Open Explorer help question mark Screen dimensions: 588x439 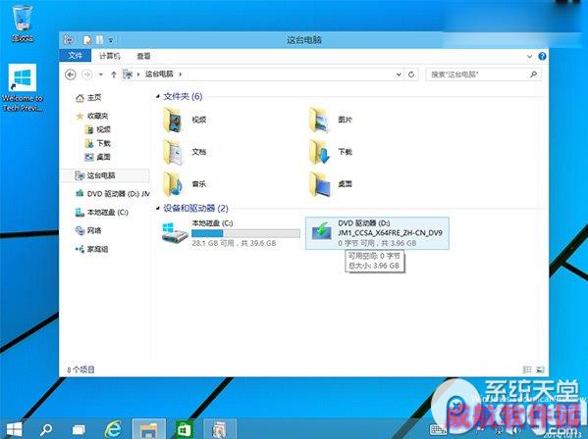(x=542, y=56)
